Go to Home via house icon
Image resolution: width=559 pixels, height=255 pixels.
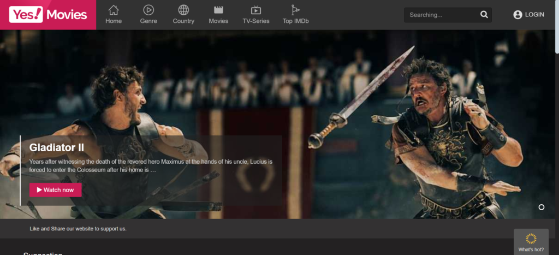(114, 15)
